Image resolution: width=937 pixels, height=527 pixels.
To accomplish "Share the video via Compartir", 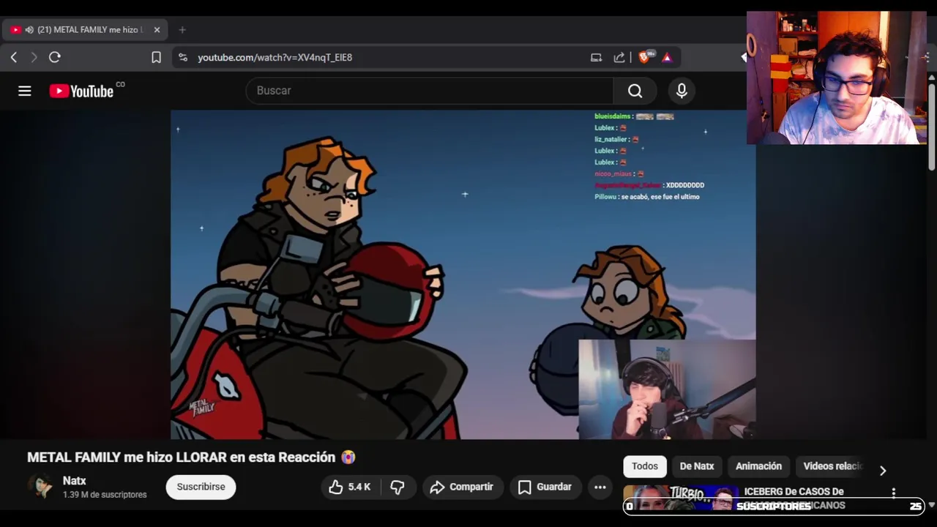I will pos(462,487).
